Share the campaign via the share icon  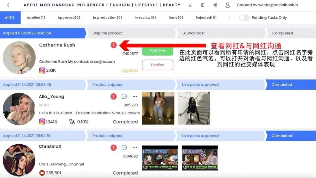click(215, 5)
